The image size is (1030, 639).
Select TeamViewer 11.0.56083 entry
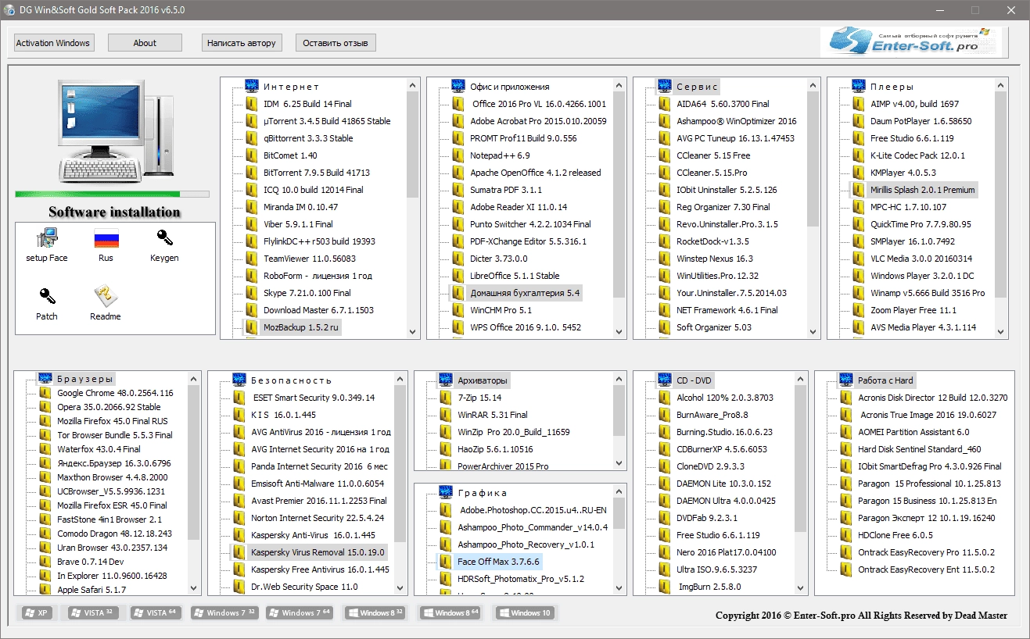pyautogui.click(x=310, y=259)
